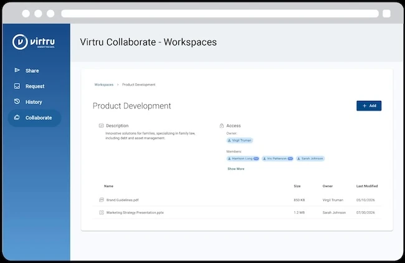405x263 pixels.
Task: Click Product Development breadcrumb
Action: 139,85
